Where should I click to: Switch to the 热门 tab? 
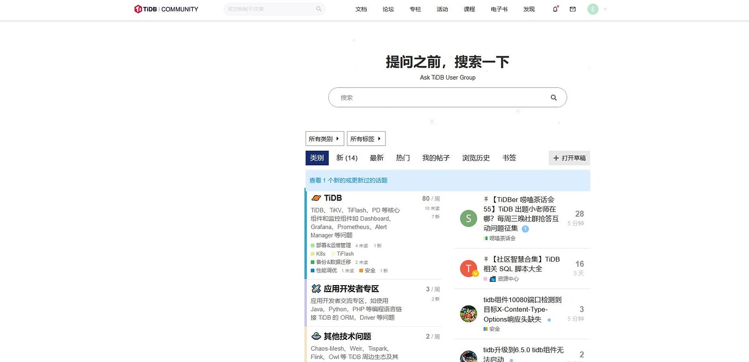[403, 158]
